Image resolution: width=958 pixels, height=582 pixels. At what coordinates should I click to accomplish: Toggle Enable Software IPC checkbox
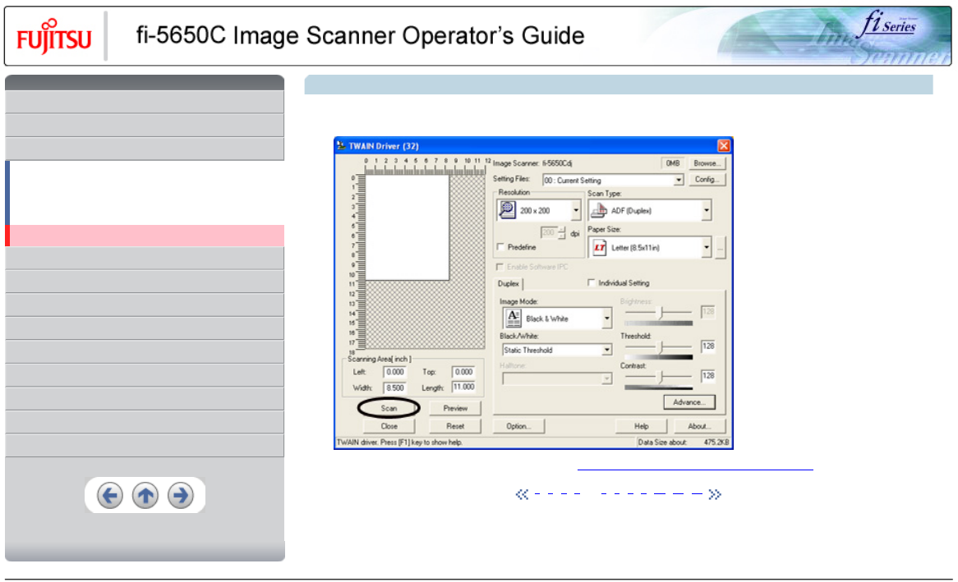coord(500,267)
